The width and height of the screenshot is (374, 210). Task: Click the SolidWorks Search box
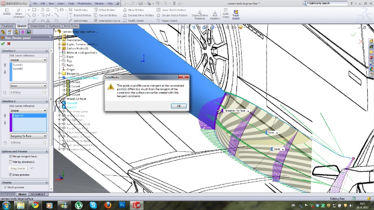coord(326,3)
